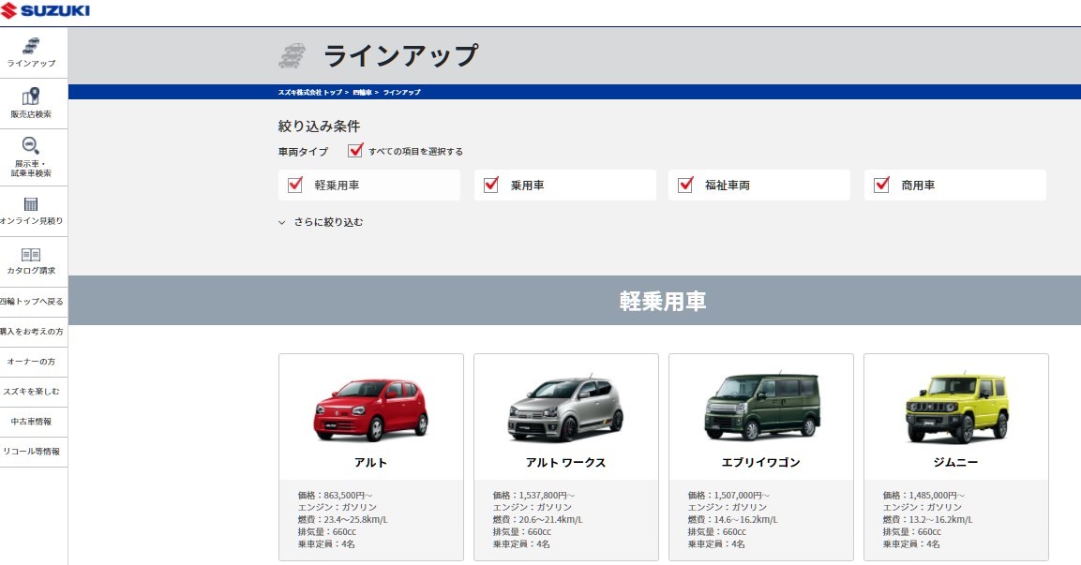1081x565 pixels.
Task: Click エブリイワゴン price 1,507,000円〜
Action: 742,496
